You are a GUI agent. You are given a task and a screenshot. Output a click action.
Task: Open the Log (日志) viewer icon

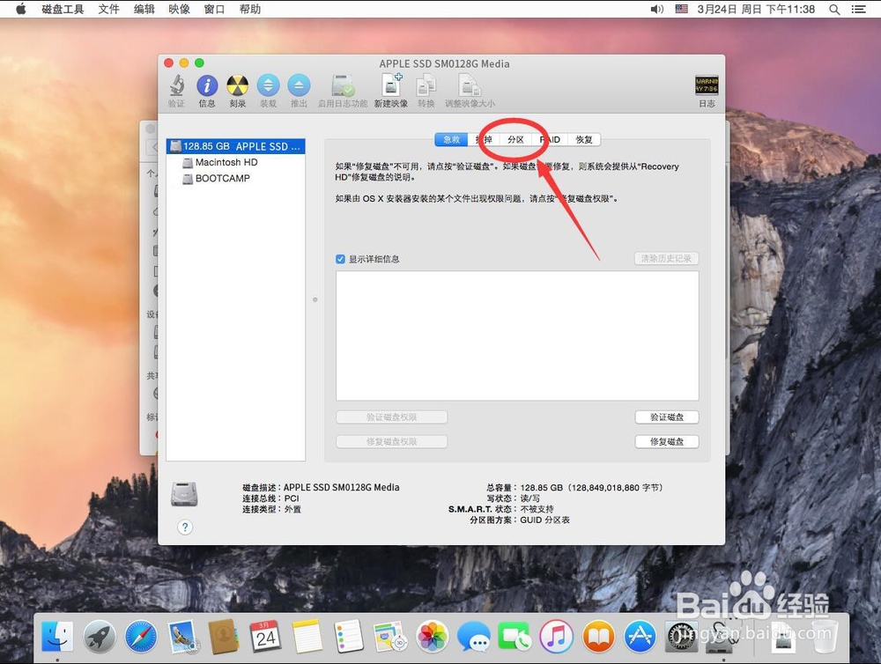[x=707, y=91]
